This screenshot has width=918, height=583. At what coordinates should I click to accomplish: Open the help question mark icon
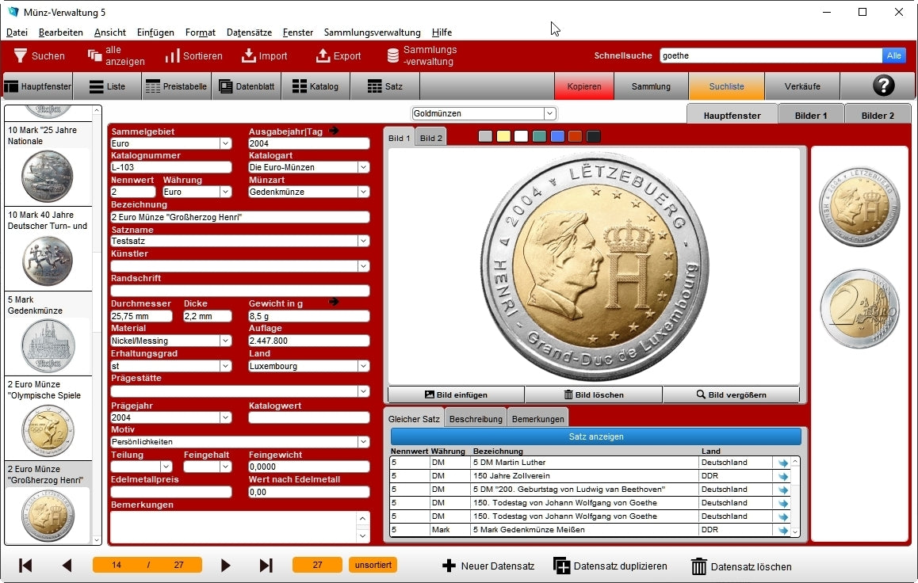pyautogui.click(x=882, y=86)
